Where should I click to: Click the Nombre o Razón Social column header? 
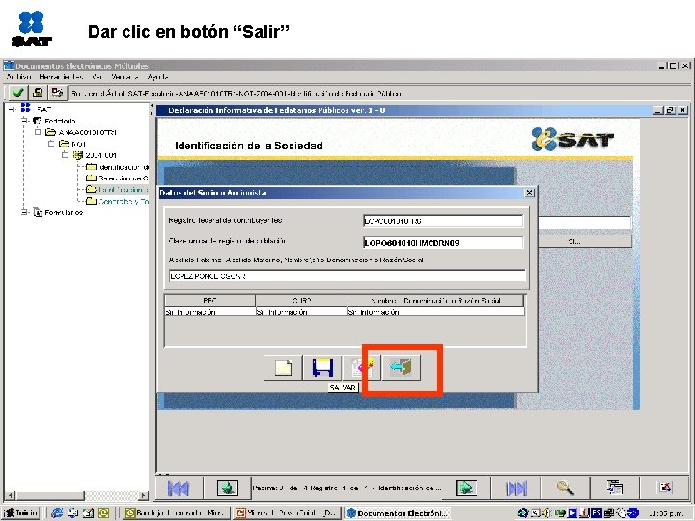[x=435, y=300]
